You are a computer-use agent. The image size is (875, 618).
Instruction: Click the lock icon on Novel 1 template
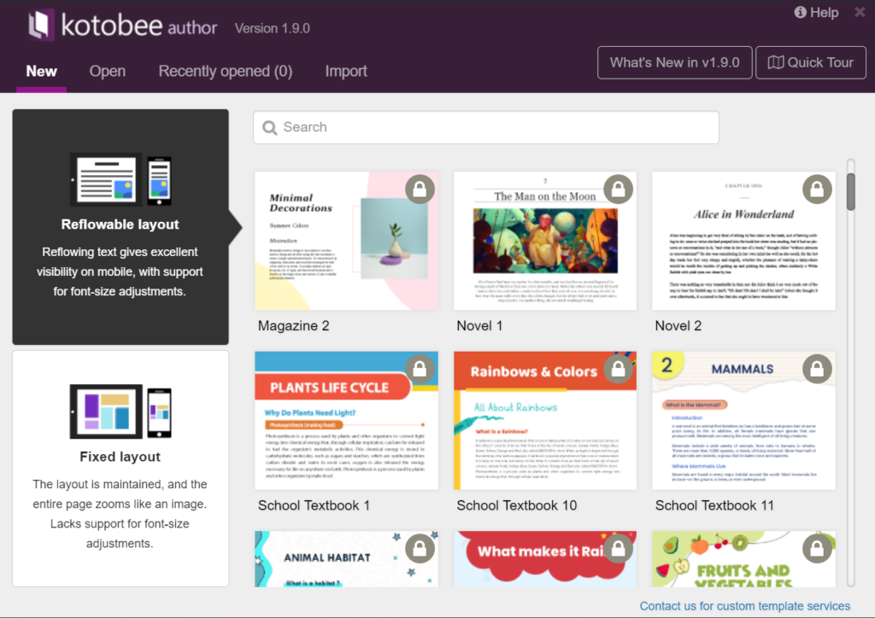(619, 189)
